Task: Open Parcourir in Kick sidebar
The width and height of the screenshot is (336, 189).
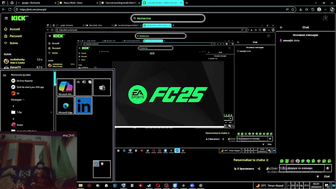Action: pyautogui.click(x=13, y=36)
